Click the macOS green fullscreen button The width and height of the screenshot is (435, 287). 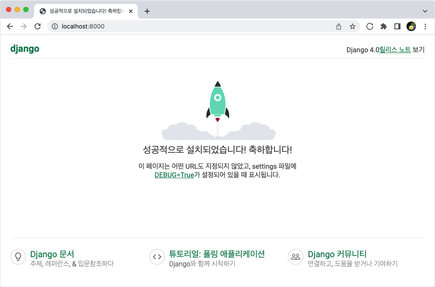pyautogui.click(x=26, y=9)
